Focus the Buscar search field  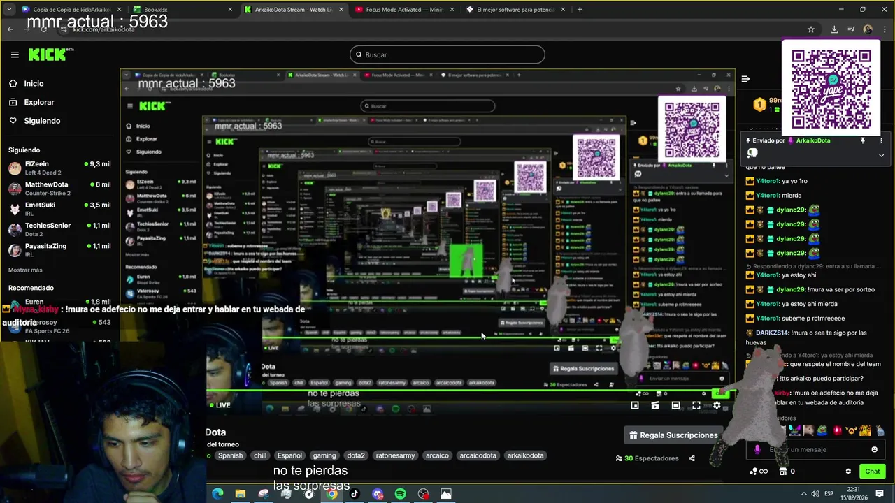(447, 54)
